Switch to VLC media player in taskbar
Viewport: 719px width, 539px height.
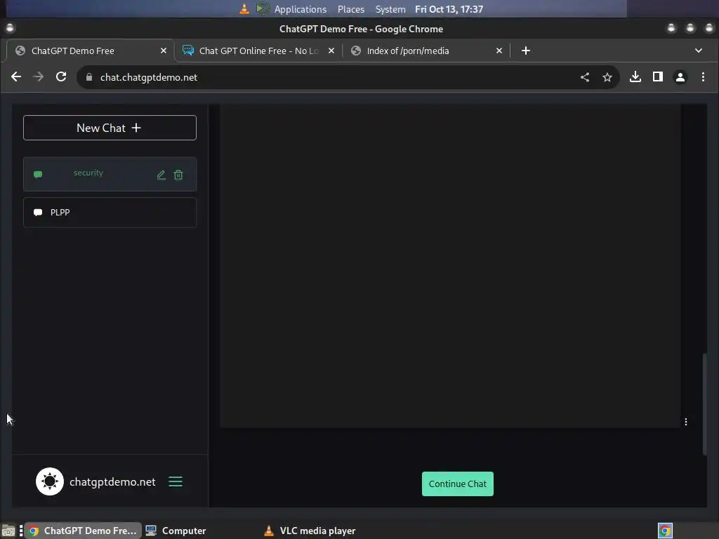tap(310, 531)
